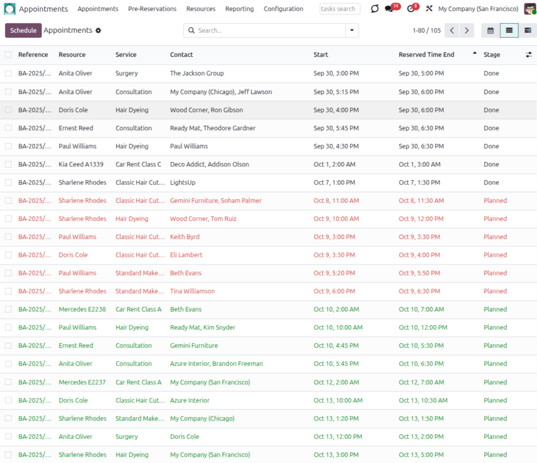The height and width of the screenshot is (463, 537).
Task: Switch to list view
Action: [x=509, y=30]
